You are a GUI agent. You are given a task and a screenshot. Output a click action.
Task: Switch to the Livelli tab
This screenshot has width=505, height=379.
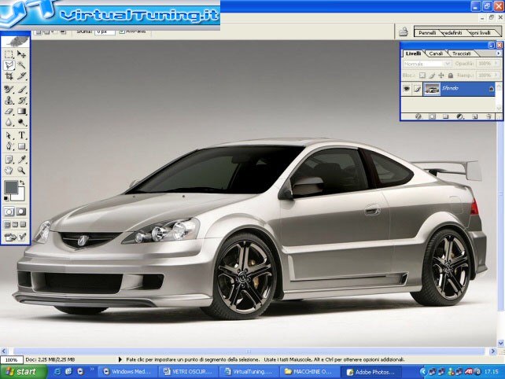[x=413, y=53]
